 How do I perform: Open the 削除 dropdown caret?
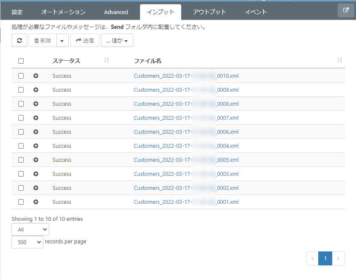pos(62,40)
